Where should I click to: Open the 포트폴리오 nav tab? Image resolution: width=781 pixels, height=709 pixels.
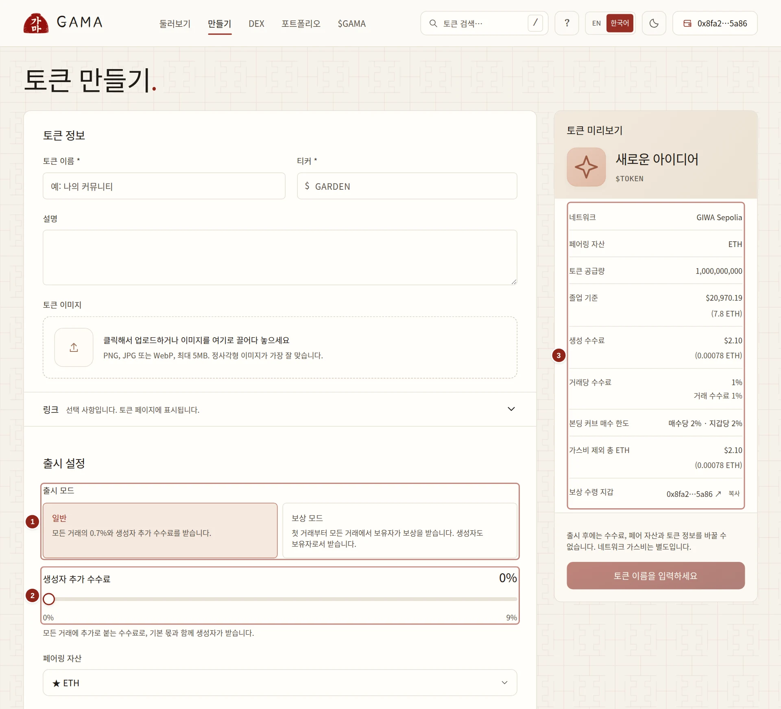pos(301,24)
